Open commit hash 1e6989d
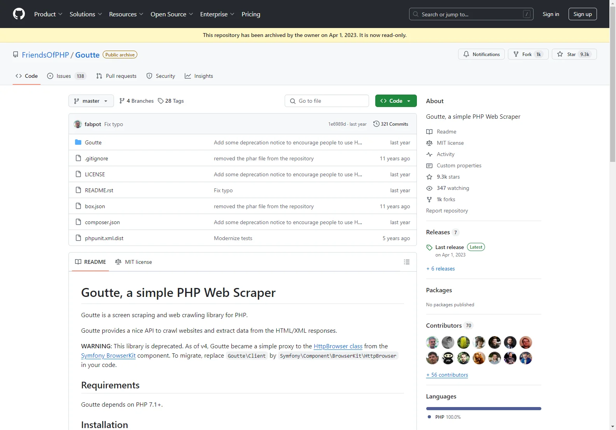The width and height of the screenshot is (616, 430). point(337,124)
